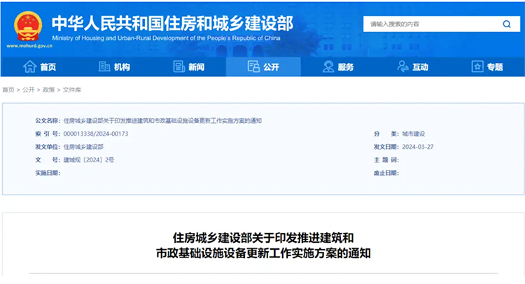
Task: Click the English ministry name subtitle
Action: coord(166,38)
